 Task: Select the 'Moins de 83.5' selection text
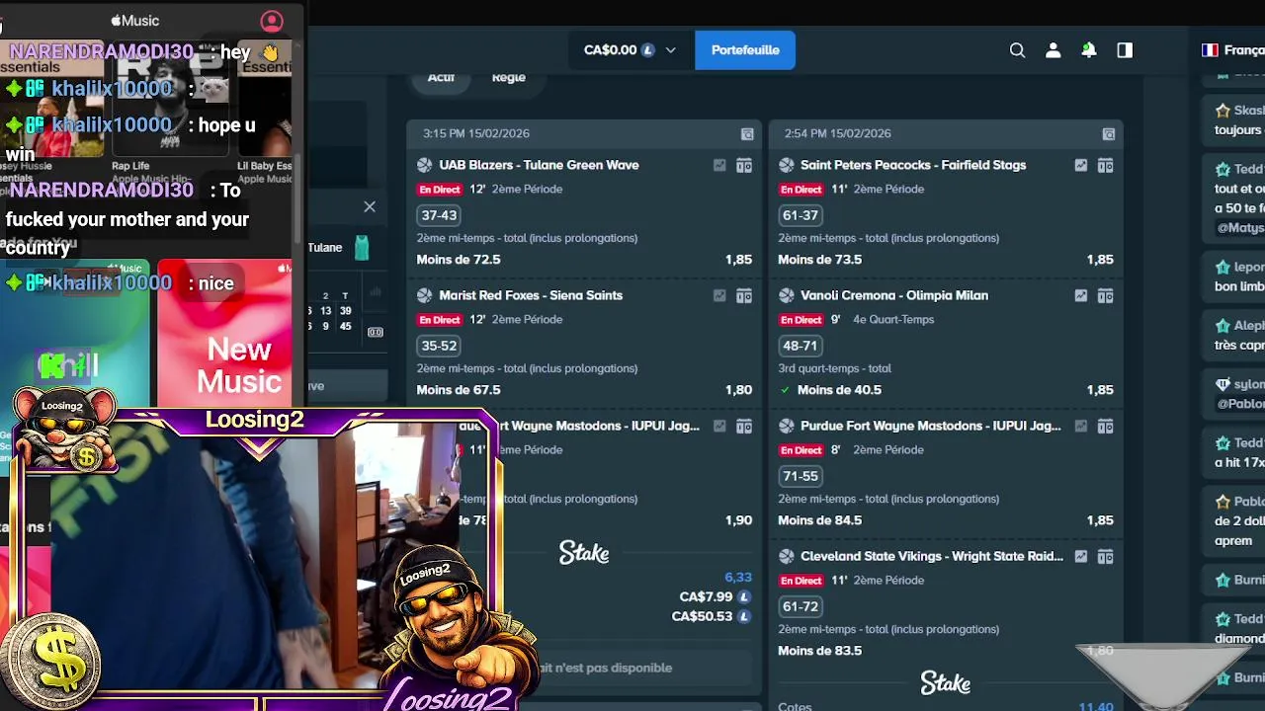pyautogui.click(x=820, y=651)
